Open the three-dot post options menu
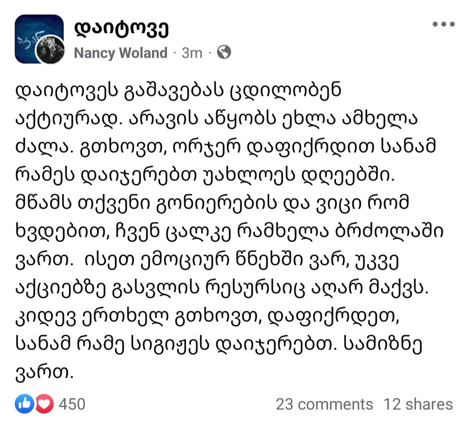The width and height of the screenshot is (468, 436). pos(443,24)
